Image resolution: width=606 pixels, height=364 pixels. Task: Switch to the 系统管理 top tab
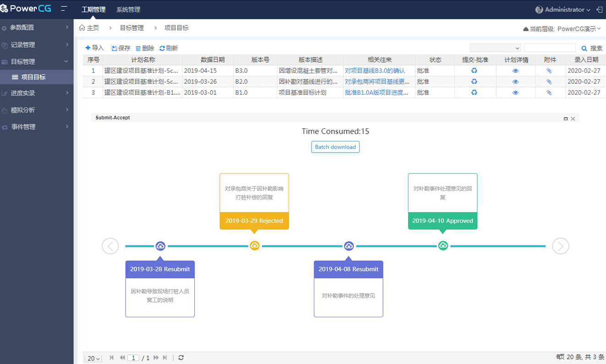[x=128, y=10]
